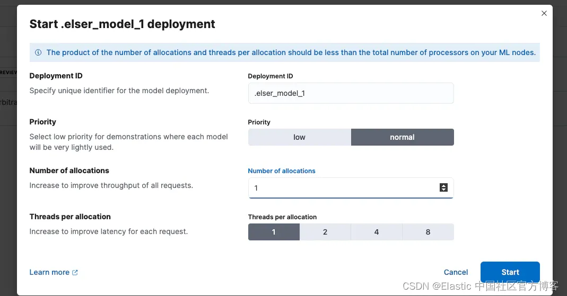Screen dimensions: 567x296
Task: Click the callout text about allocations and threads
Action: coord(291,52)
